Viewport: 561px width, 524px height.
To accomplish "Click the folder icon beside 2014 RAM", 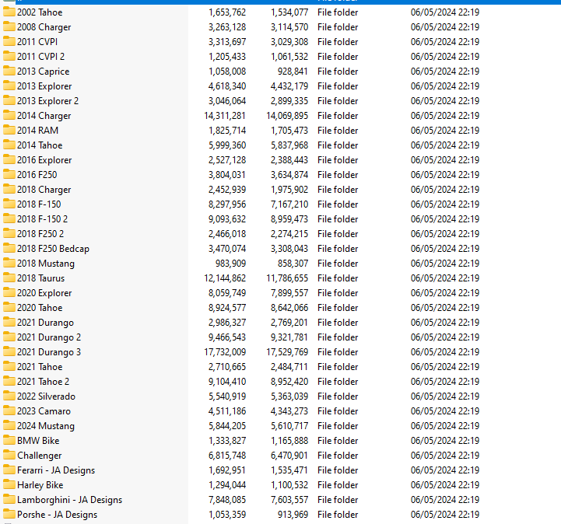I will [x=9, y=130].
